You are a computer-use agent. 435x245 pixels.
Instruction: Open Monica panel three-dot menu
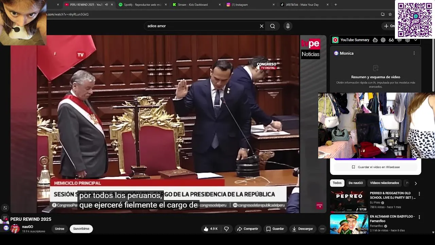pyautogui.click(x=414, y=53)
